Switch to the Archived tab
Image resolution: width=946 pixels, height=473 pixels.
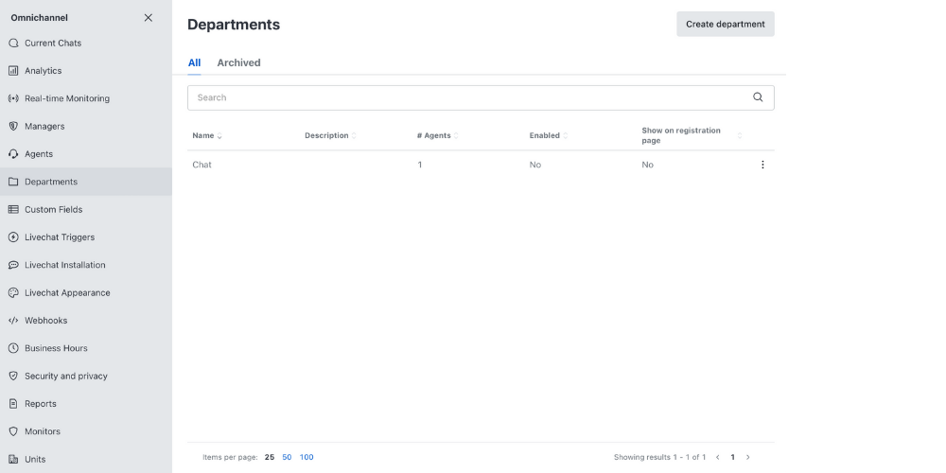point(239,62)
